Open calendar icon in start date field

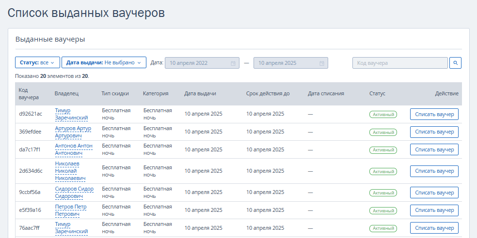pos(233,63)
